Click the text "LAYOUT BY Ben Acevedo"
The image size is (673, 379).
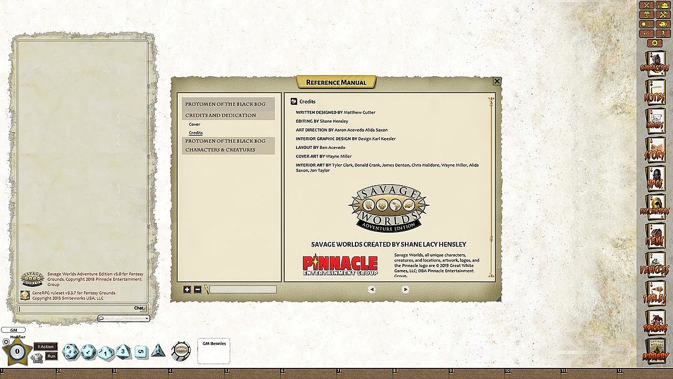321,147
